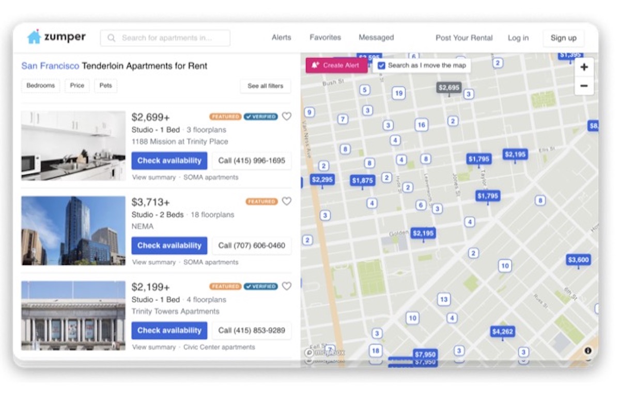The image size is (620, 398).
Task: Open the Price filter
Action: tap(77, 86)
